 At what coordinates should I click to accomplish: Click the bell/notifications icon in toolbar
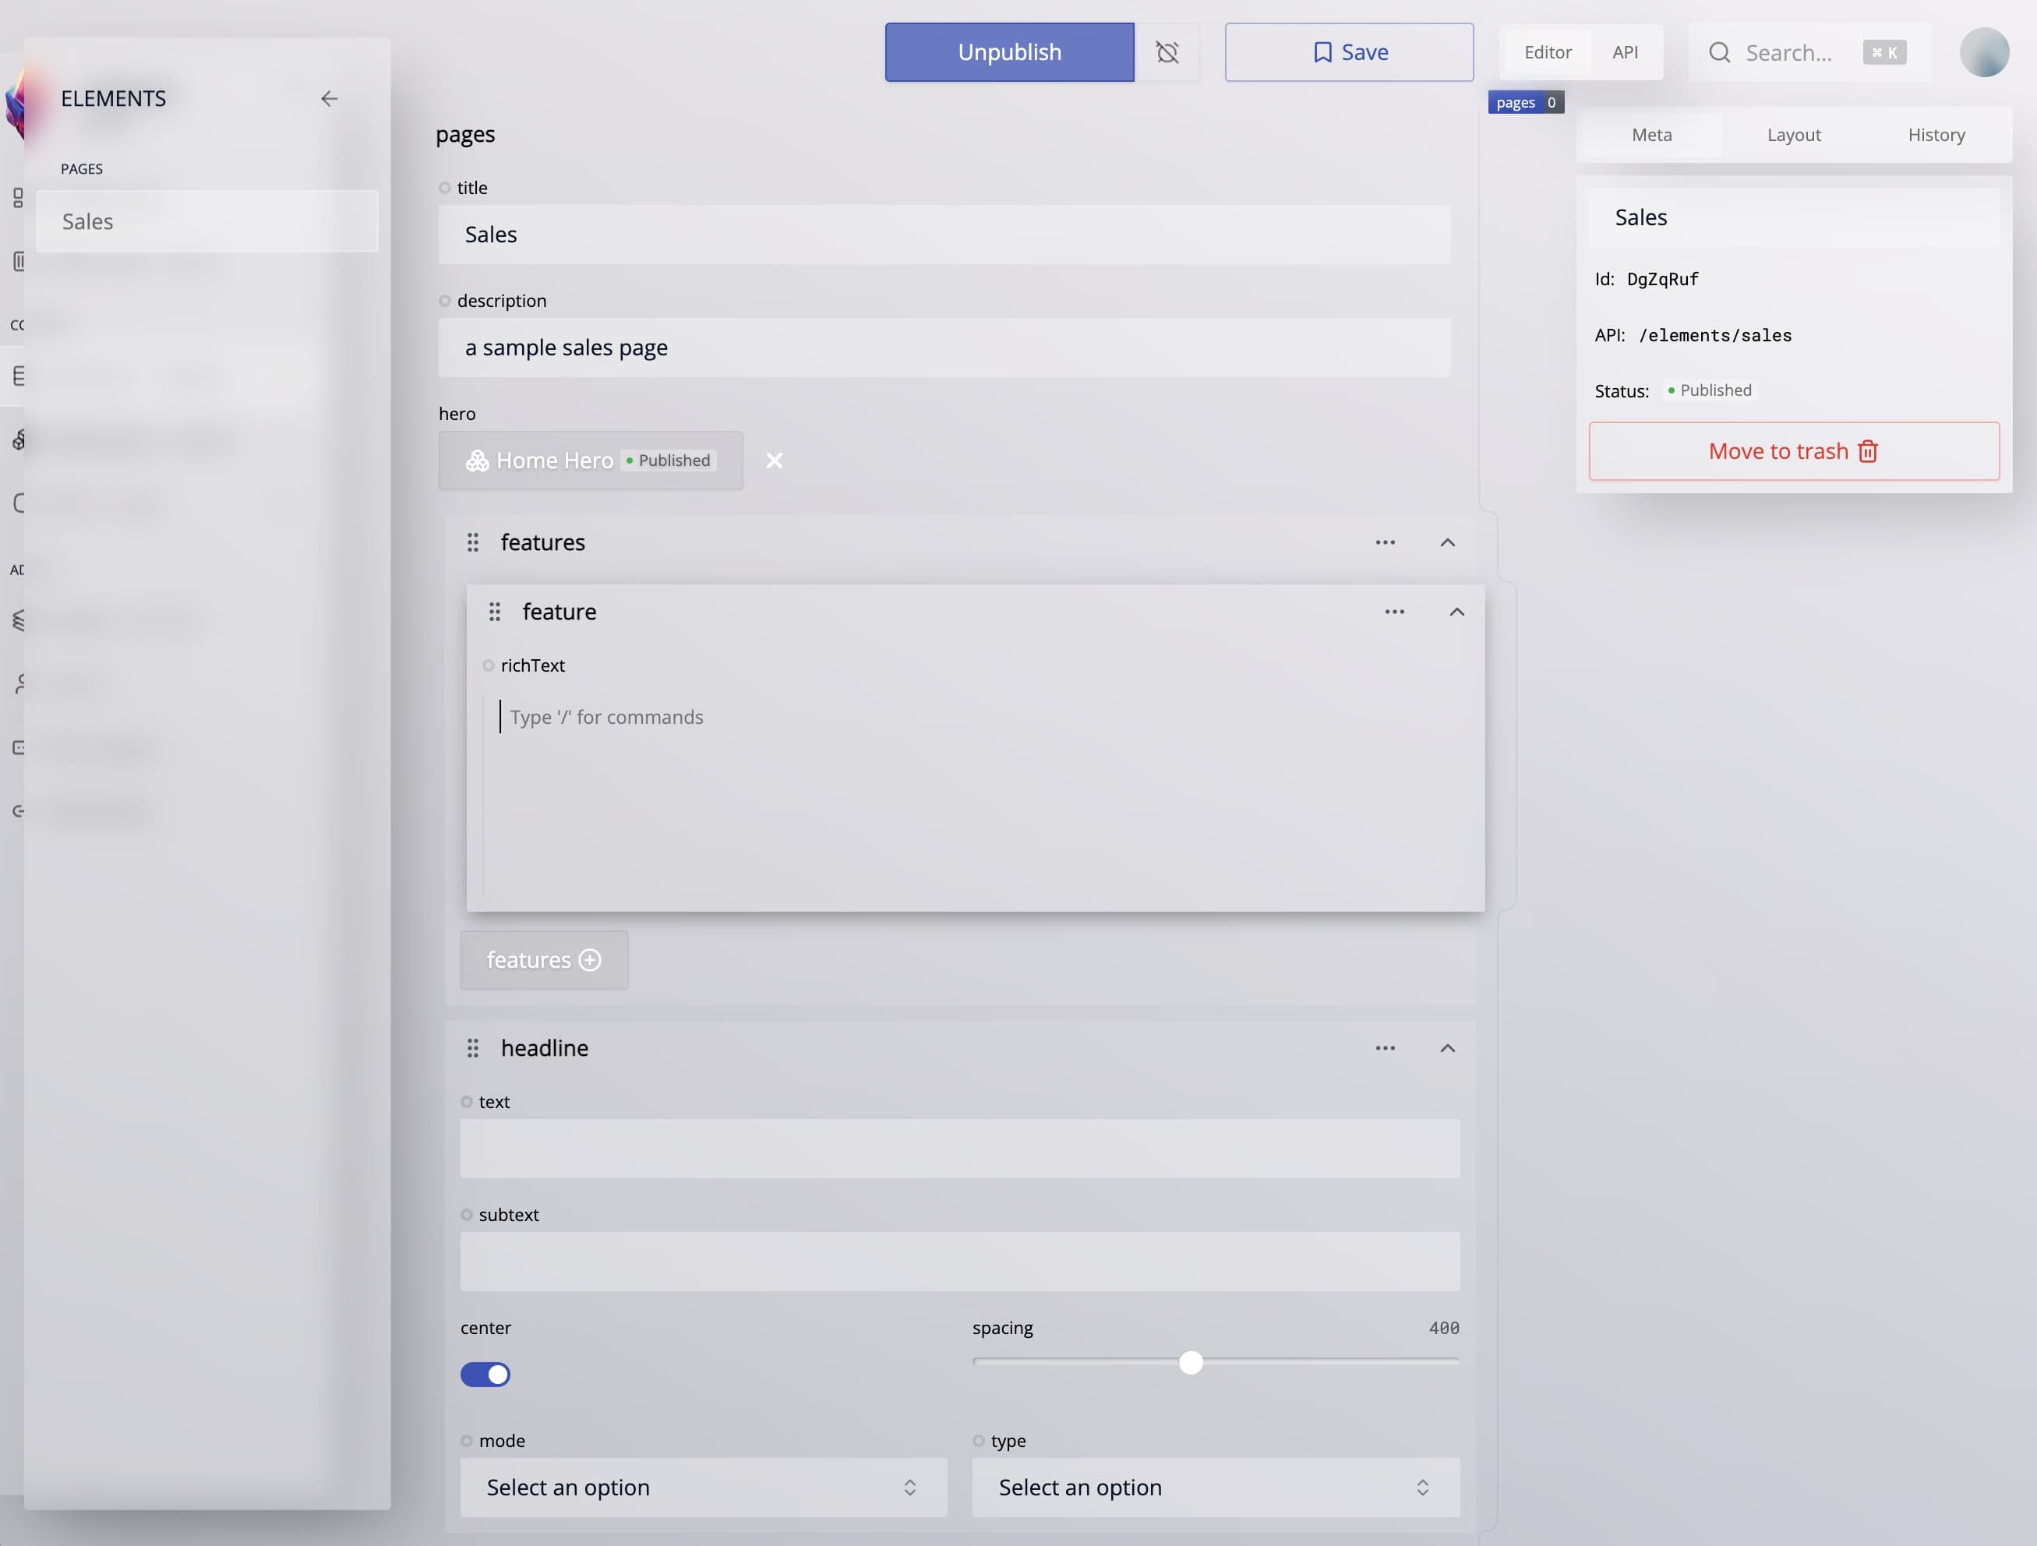(1168, 52)
